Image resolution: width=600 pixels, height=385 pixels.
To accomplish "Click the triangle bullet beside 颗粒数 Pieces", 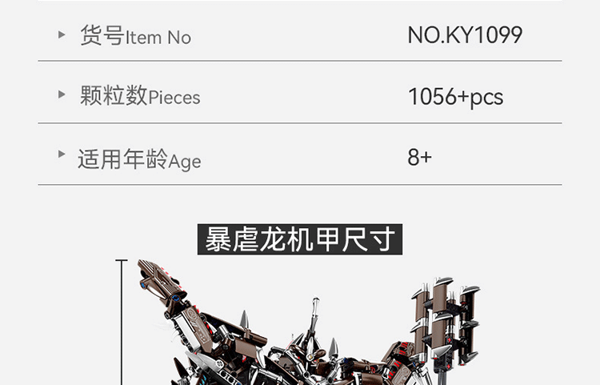I will (62, 94).
